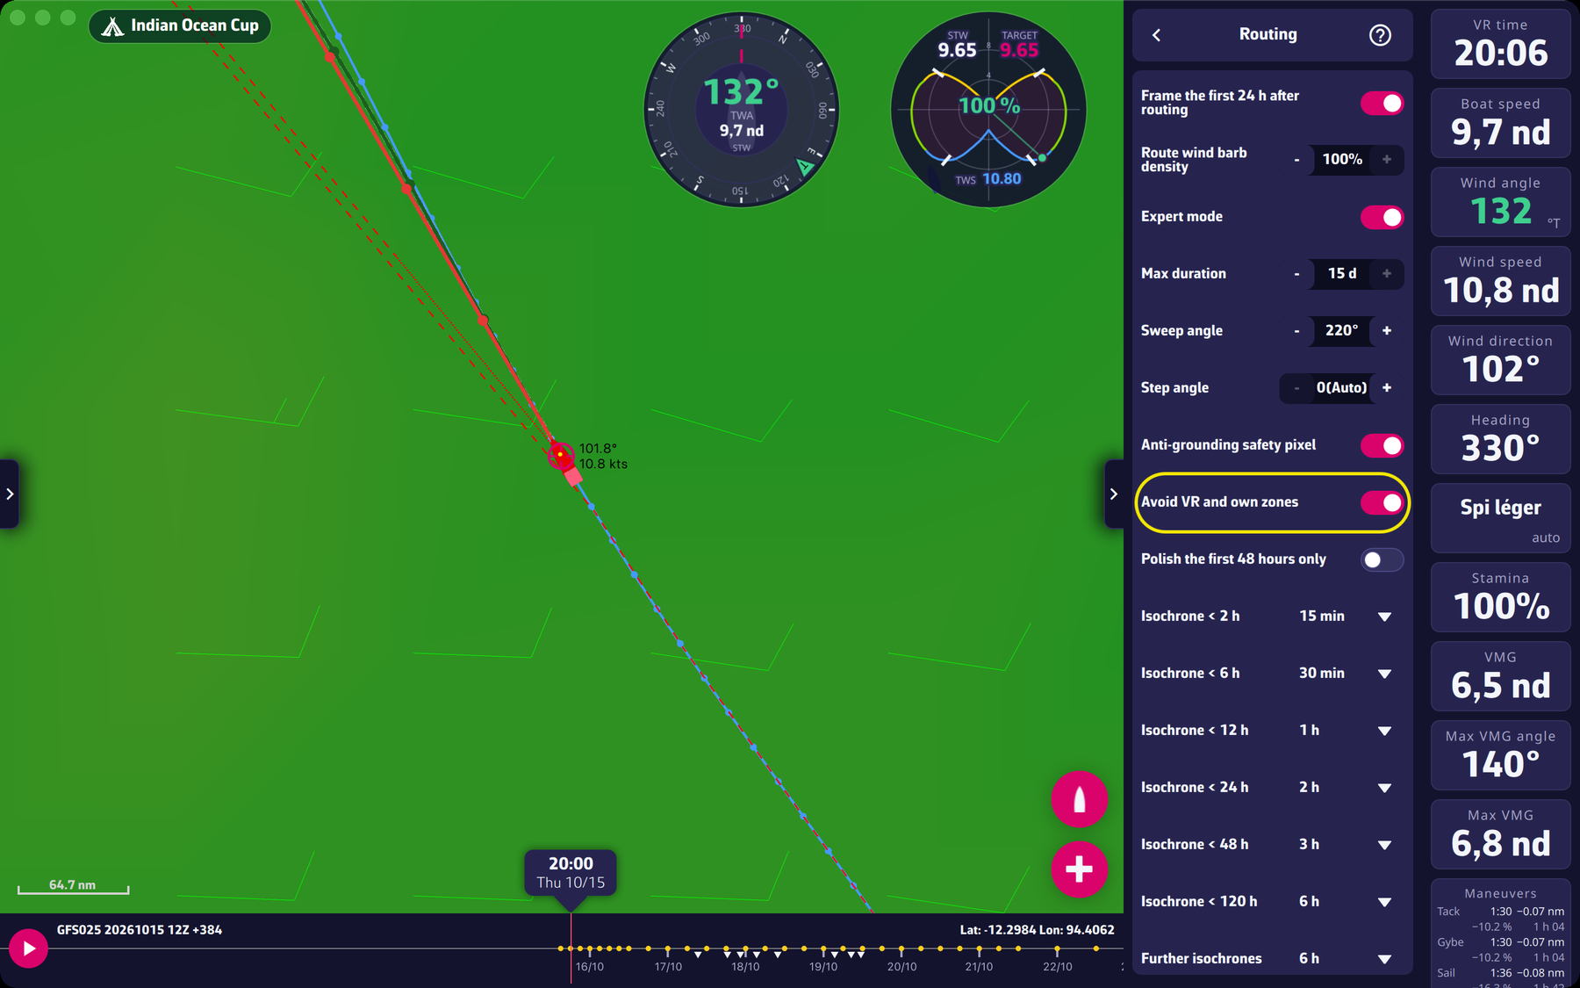This screenshot has width=1580, height=988.
Task: Click the Boat speed 9,7 nd tile
Action: click(x=1500, y=123)
